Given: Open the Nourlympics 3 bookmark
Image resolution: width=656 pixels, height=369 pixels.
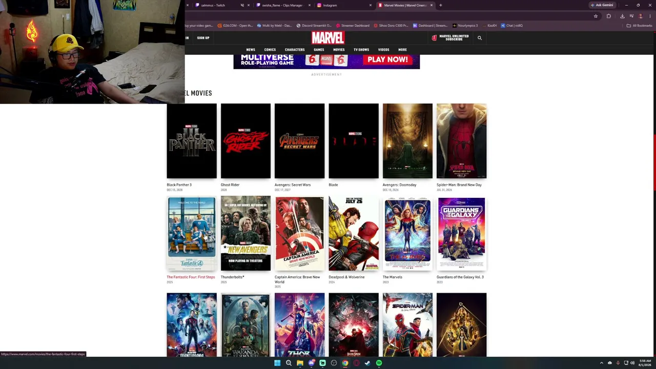Looking at the screenshot, I should [465, 26].
